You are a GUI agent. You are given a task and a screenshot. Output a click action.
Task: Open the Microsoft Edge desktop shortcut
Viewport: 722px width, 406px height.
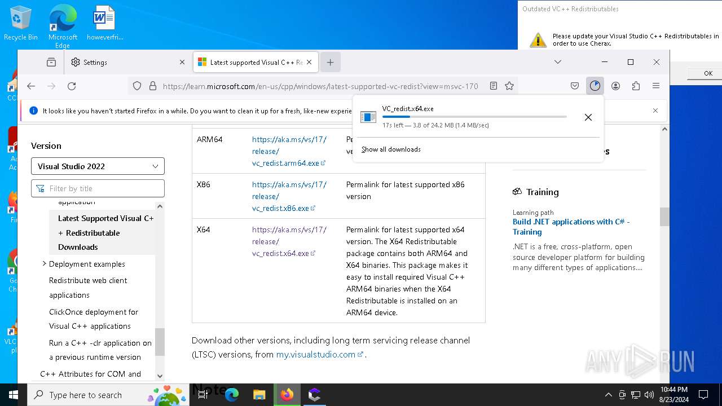point(63,27)
